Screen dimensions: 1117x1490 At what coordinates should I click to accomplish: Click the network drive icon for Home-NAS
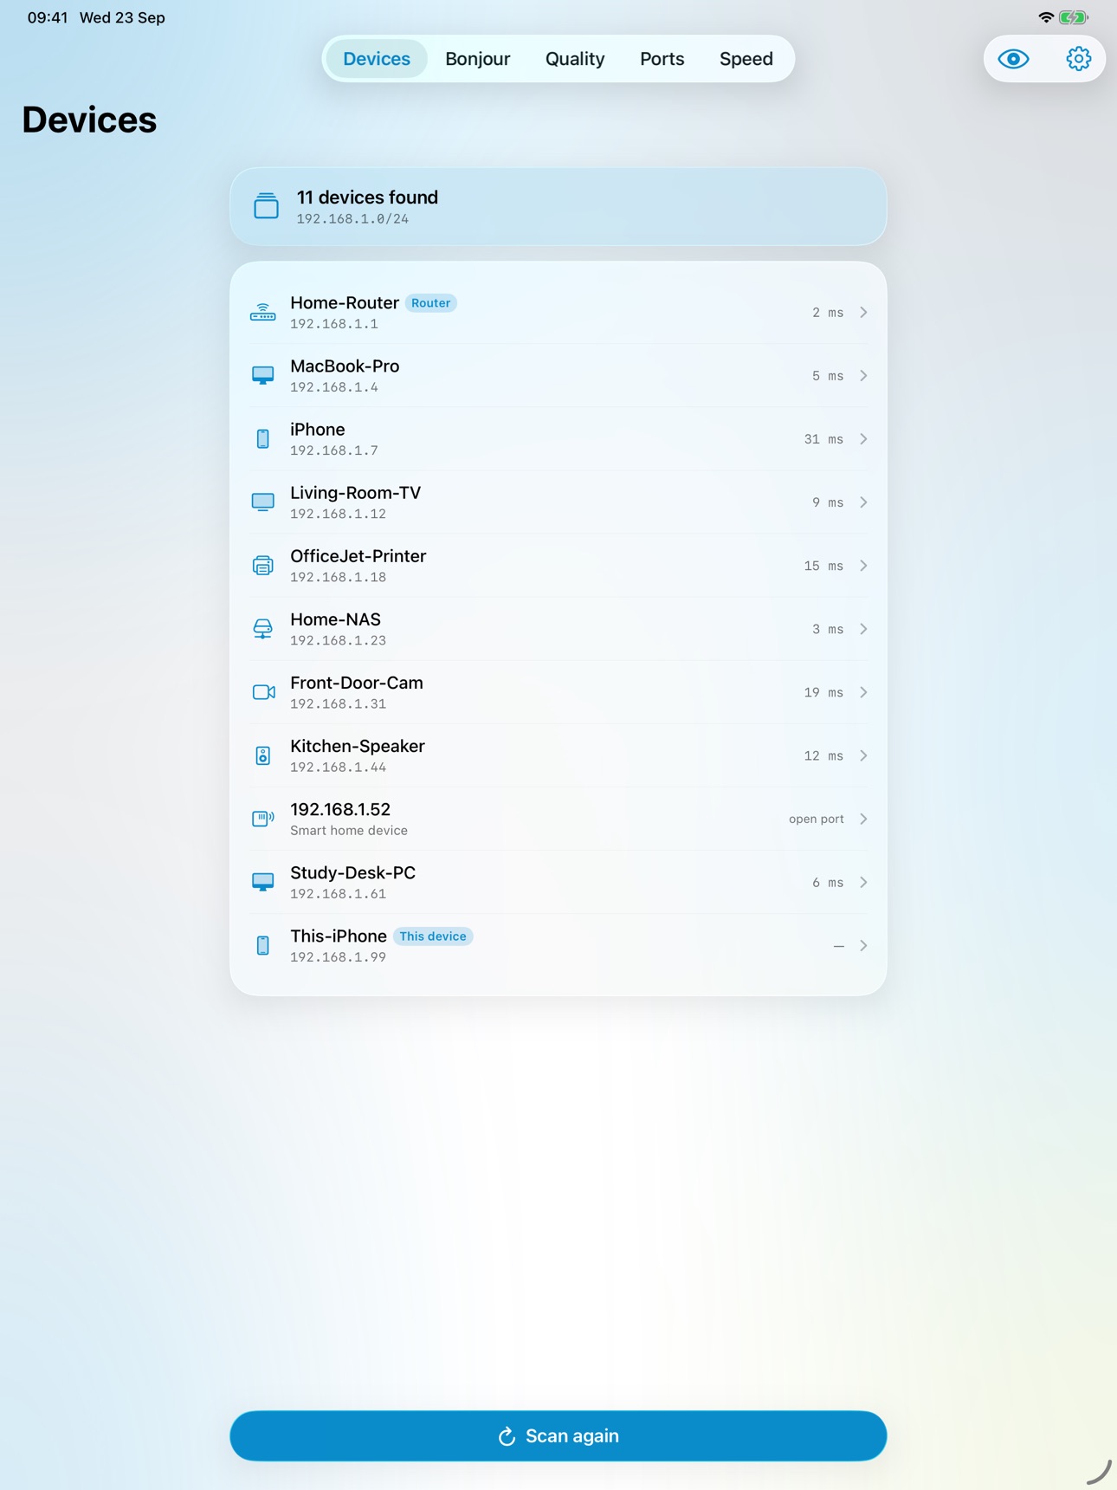point(262,629)
